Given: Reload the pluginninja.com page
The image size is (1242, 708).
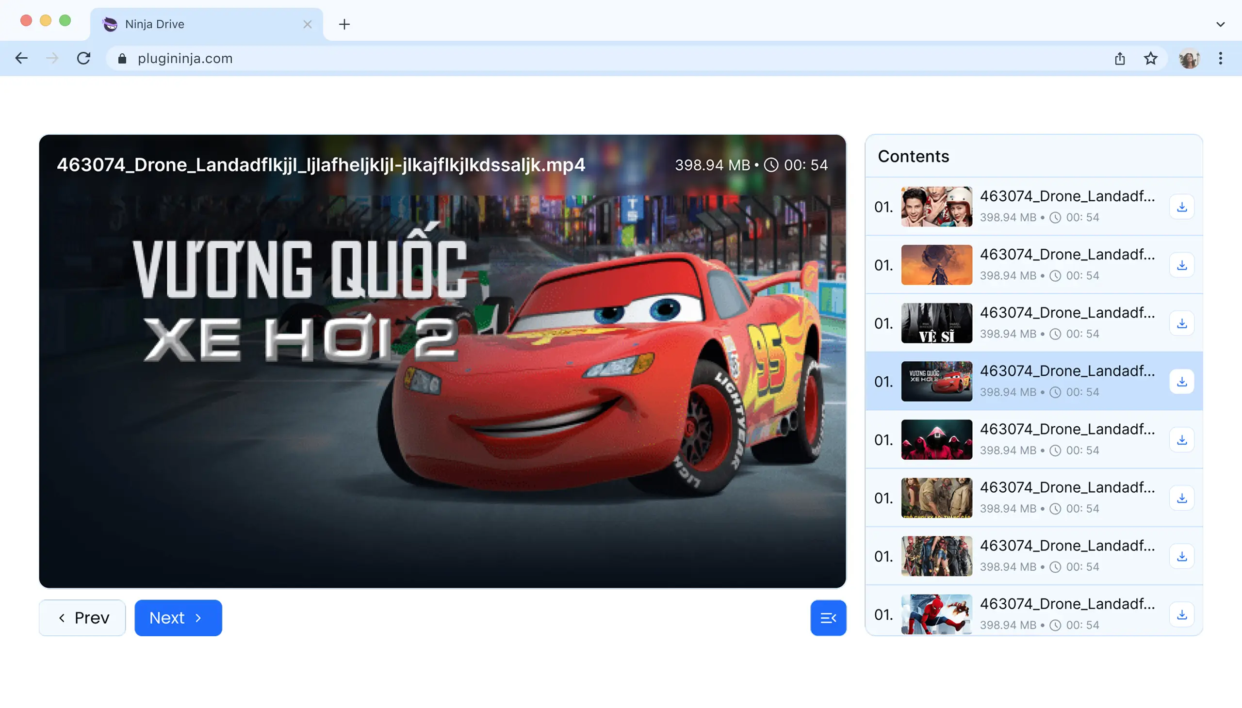Looking at the screenshot, I should [x=83, y=58].
